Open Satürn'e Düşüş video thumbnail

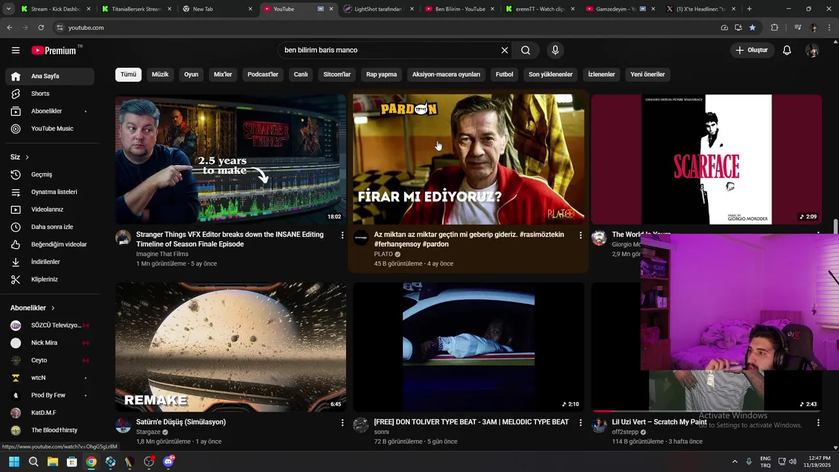tap(231, 347)
